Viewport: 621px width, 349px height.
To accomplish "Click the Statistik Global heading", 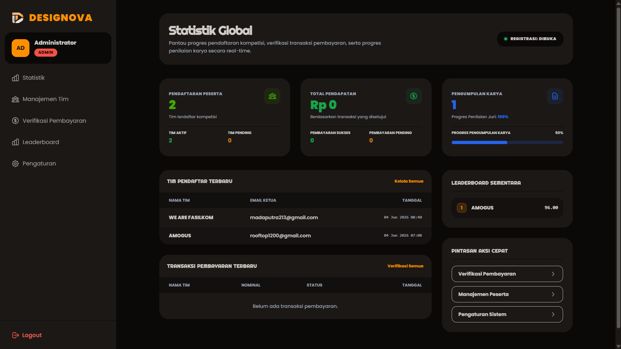I will click(210, 30).
